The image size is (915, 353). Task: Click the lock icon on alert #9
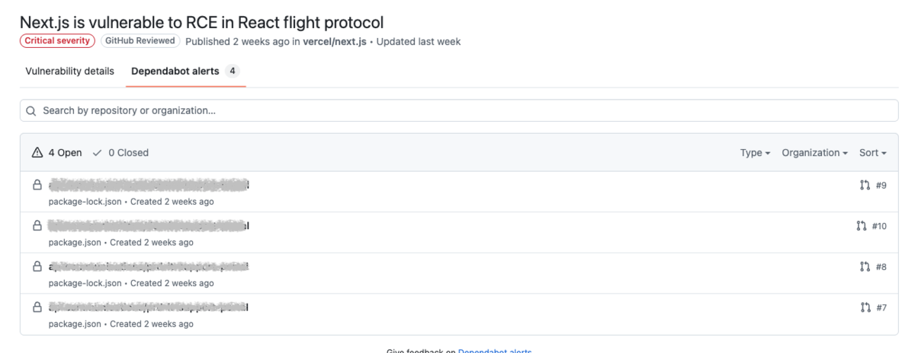tap(37, 185)
